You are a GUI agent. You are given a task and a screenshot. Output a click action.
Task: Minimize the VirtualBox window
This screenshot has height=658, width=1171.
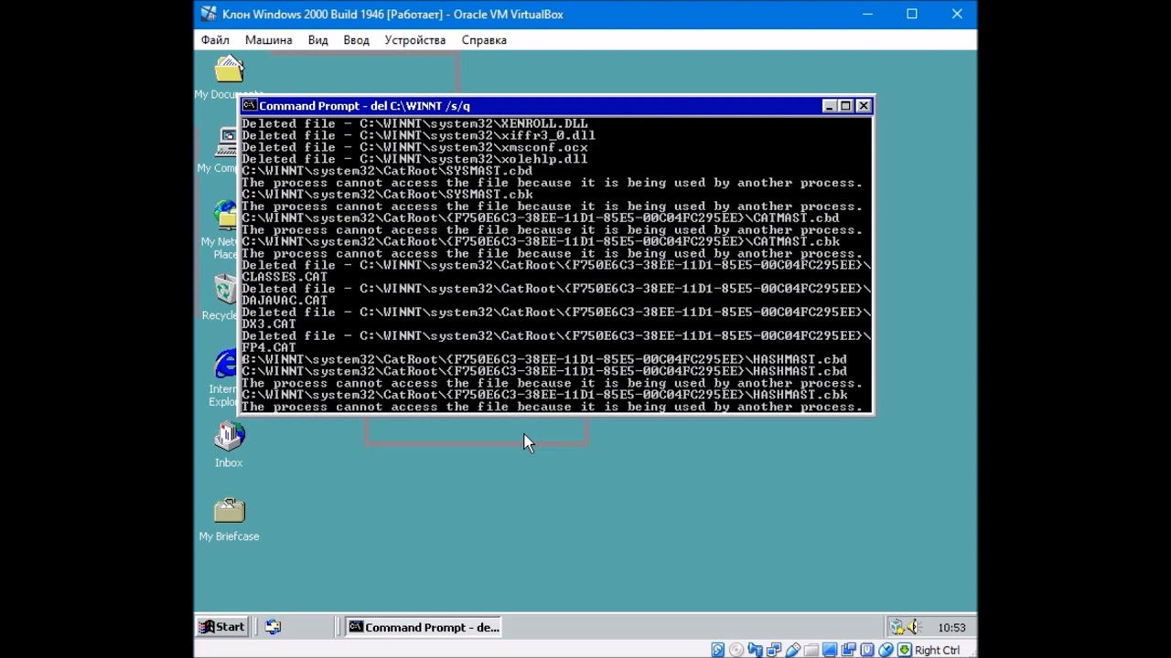point(867,14)
